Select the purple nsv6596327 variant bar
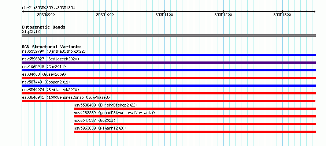Viewport: 326px width, 146px height. (x=169, y=63)
